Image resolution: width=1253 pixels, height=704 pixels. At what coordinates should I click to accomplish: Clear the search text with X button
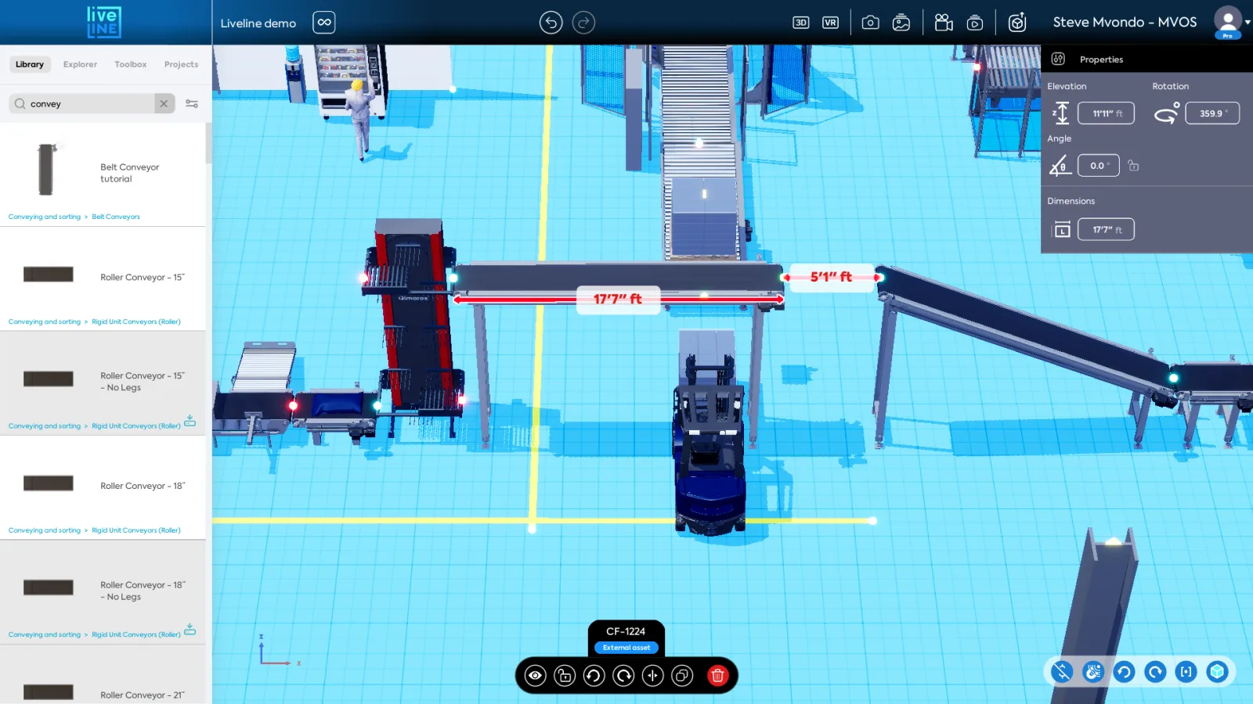[x=164, y=103]
